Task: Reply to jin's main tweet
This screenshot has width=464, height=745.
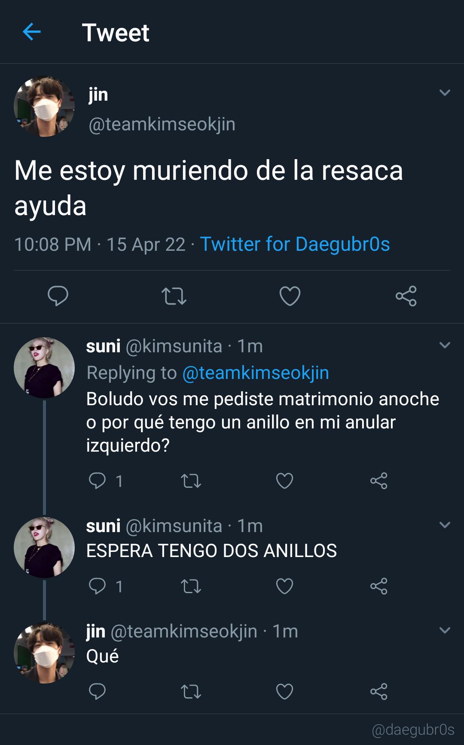Action: [58, 296]
